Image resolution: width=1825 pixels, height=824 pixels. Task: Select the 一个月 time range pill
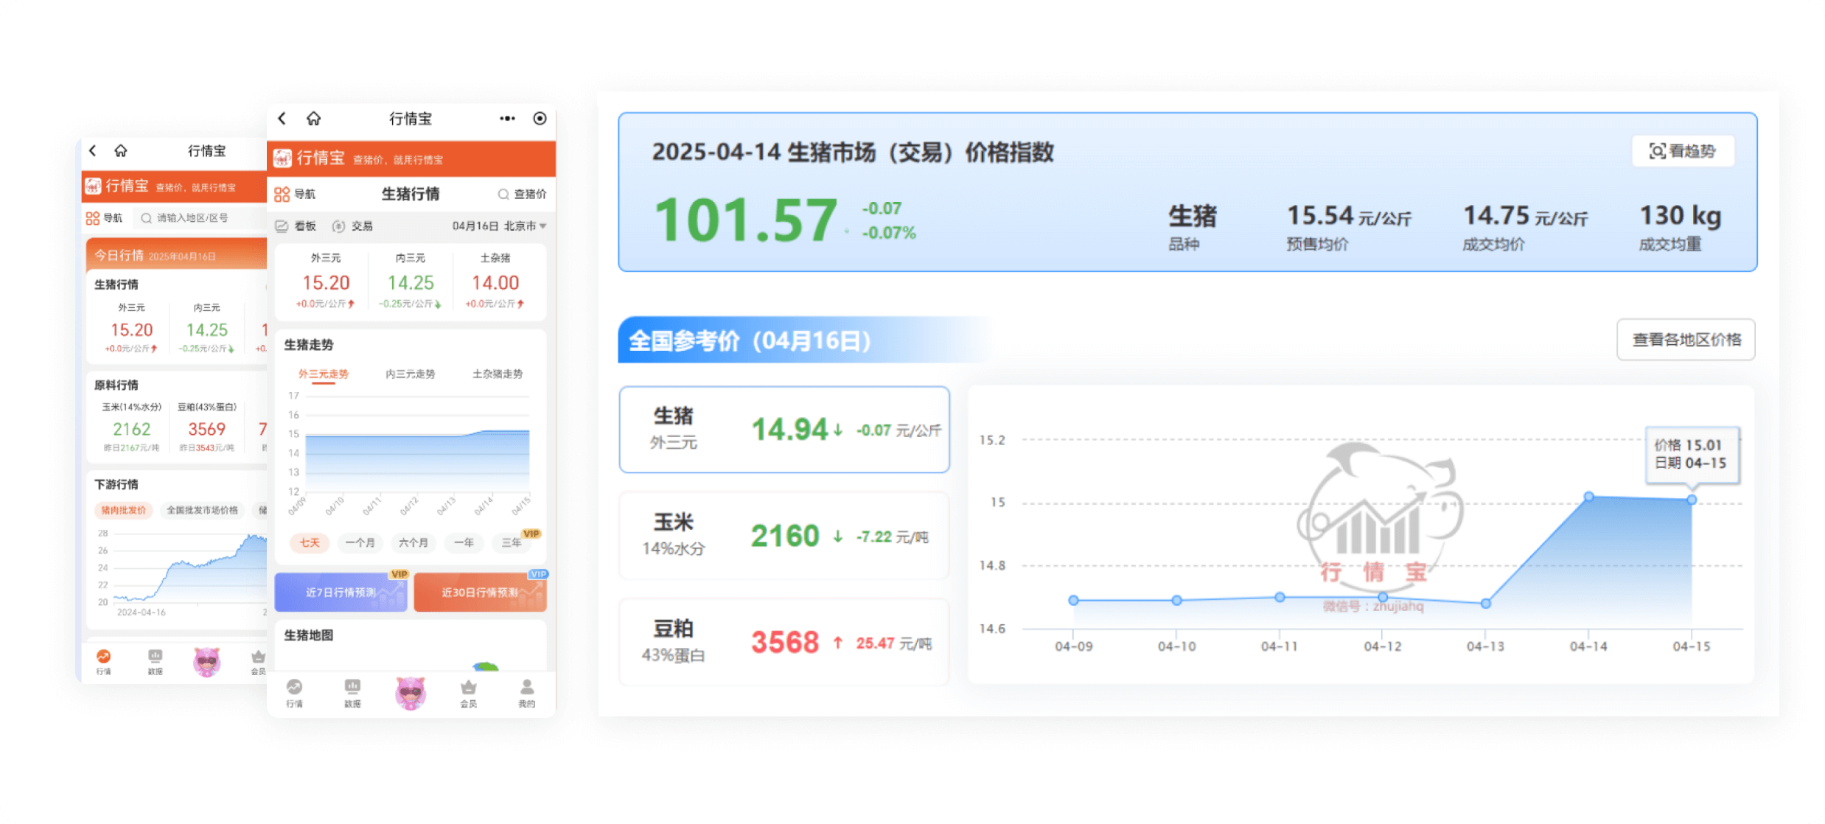click(x=360, y=543)
